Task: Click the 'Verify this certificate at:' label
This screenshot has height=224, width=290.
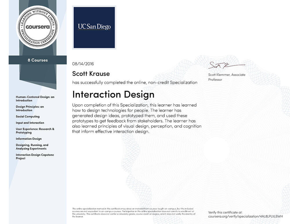Action: (225, 212)
